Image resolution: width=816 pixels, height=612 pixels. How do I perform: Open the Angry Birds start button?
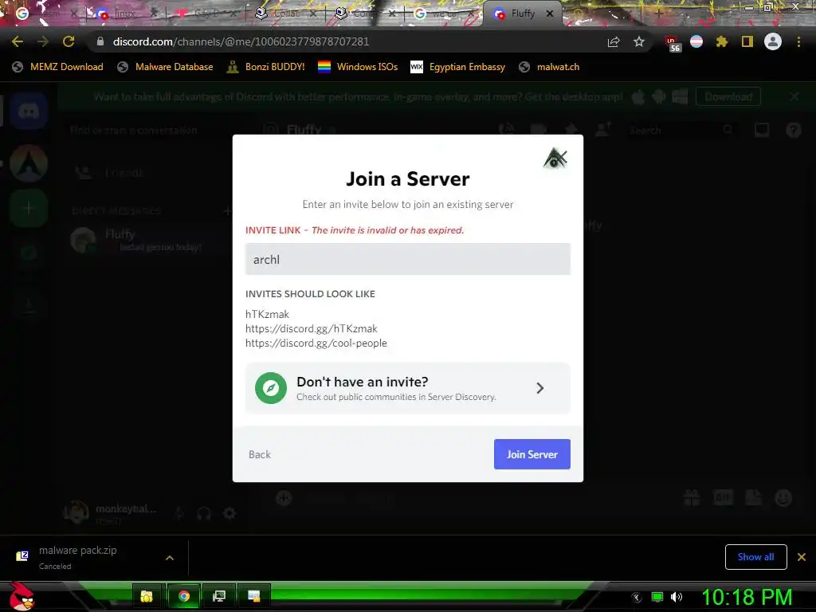(22, 596)
